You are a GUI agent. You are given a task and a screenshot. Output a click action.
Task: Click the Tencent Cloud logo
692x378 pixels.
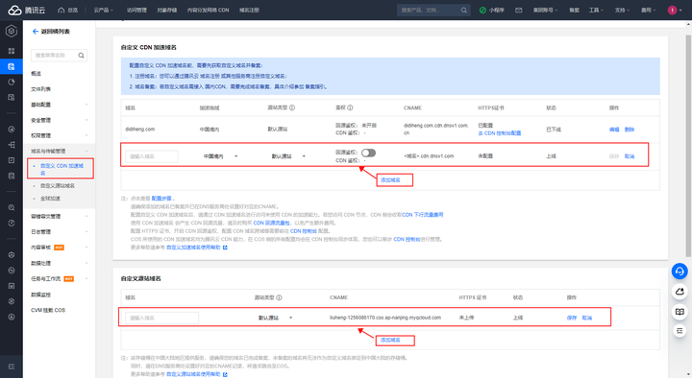[27, 11]
